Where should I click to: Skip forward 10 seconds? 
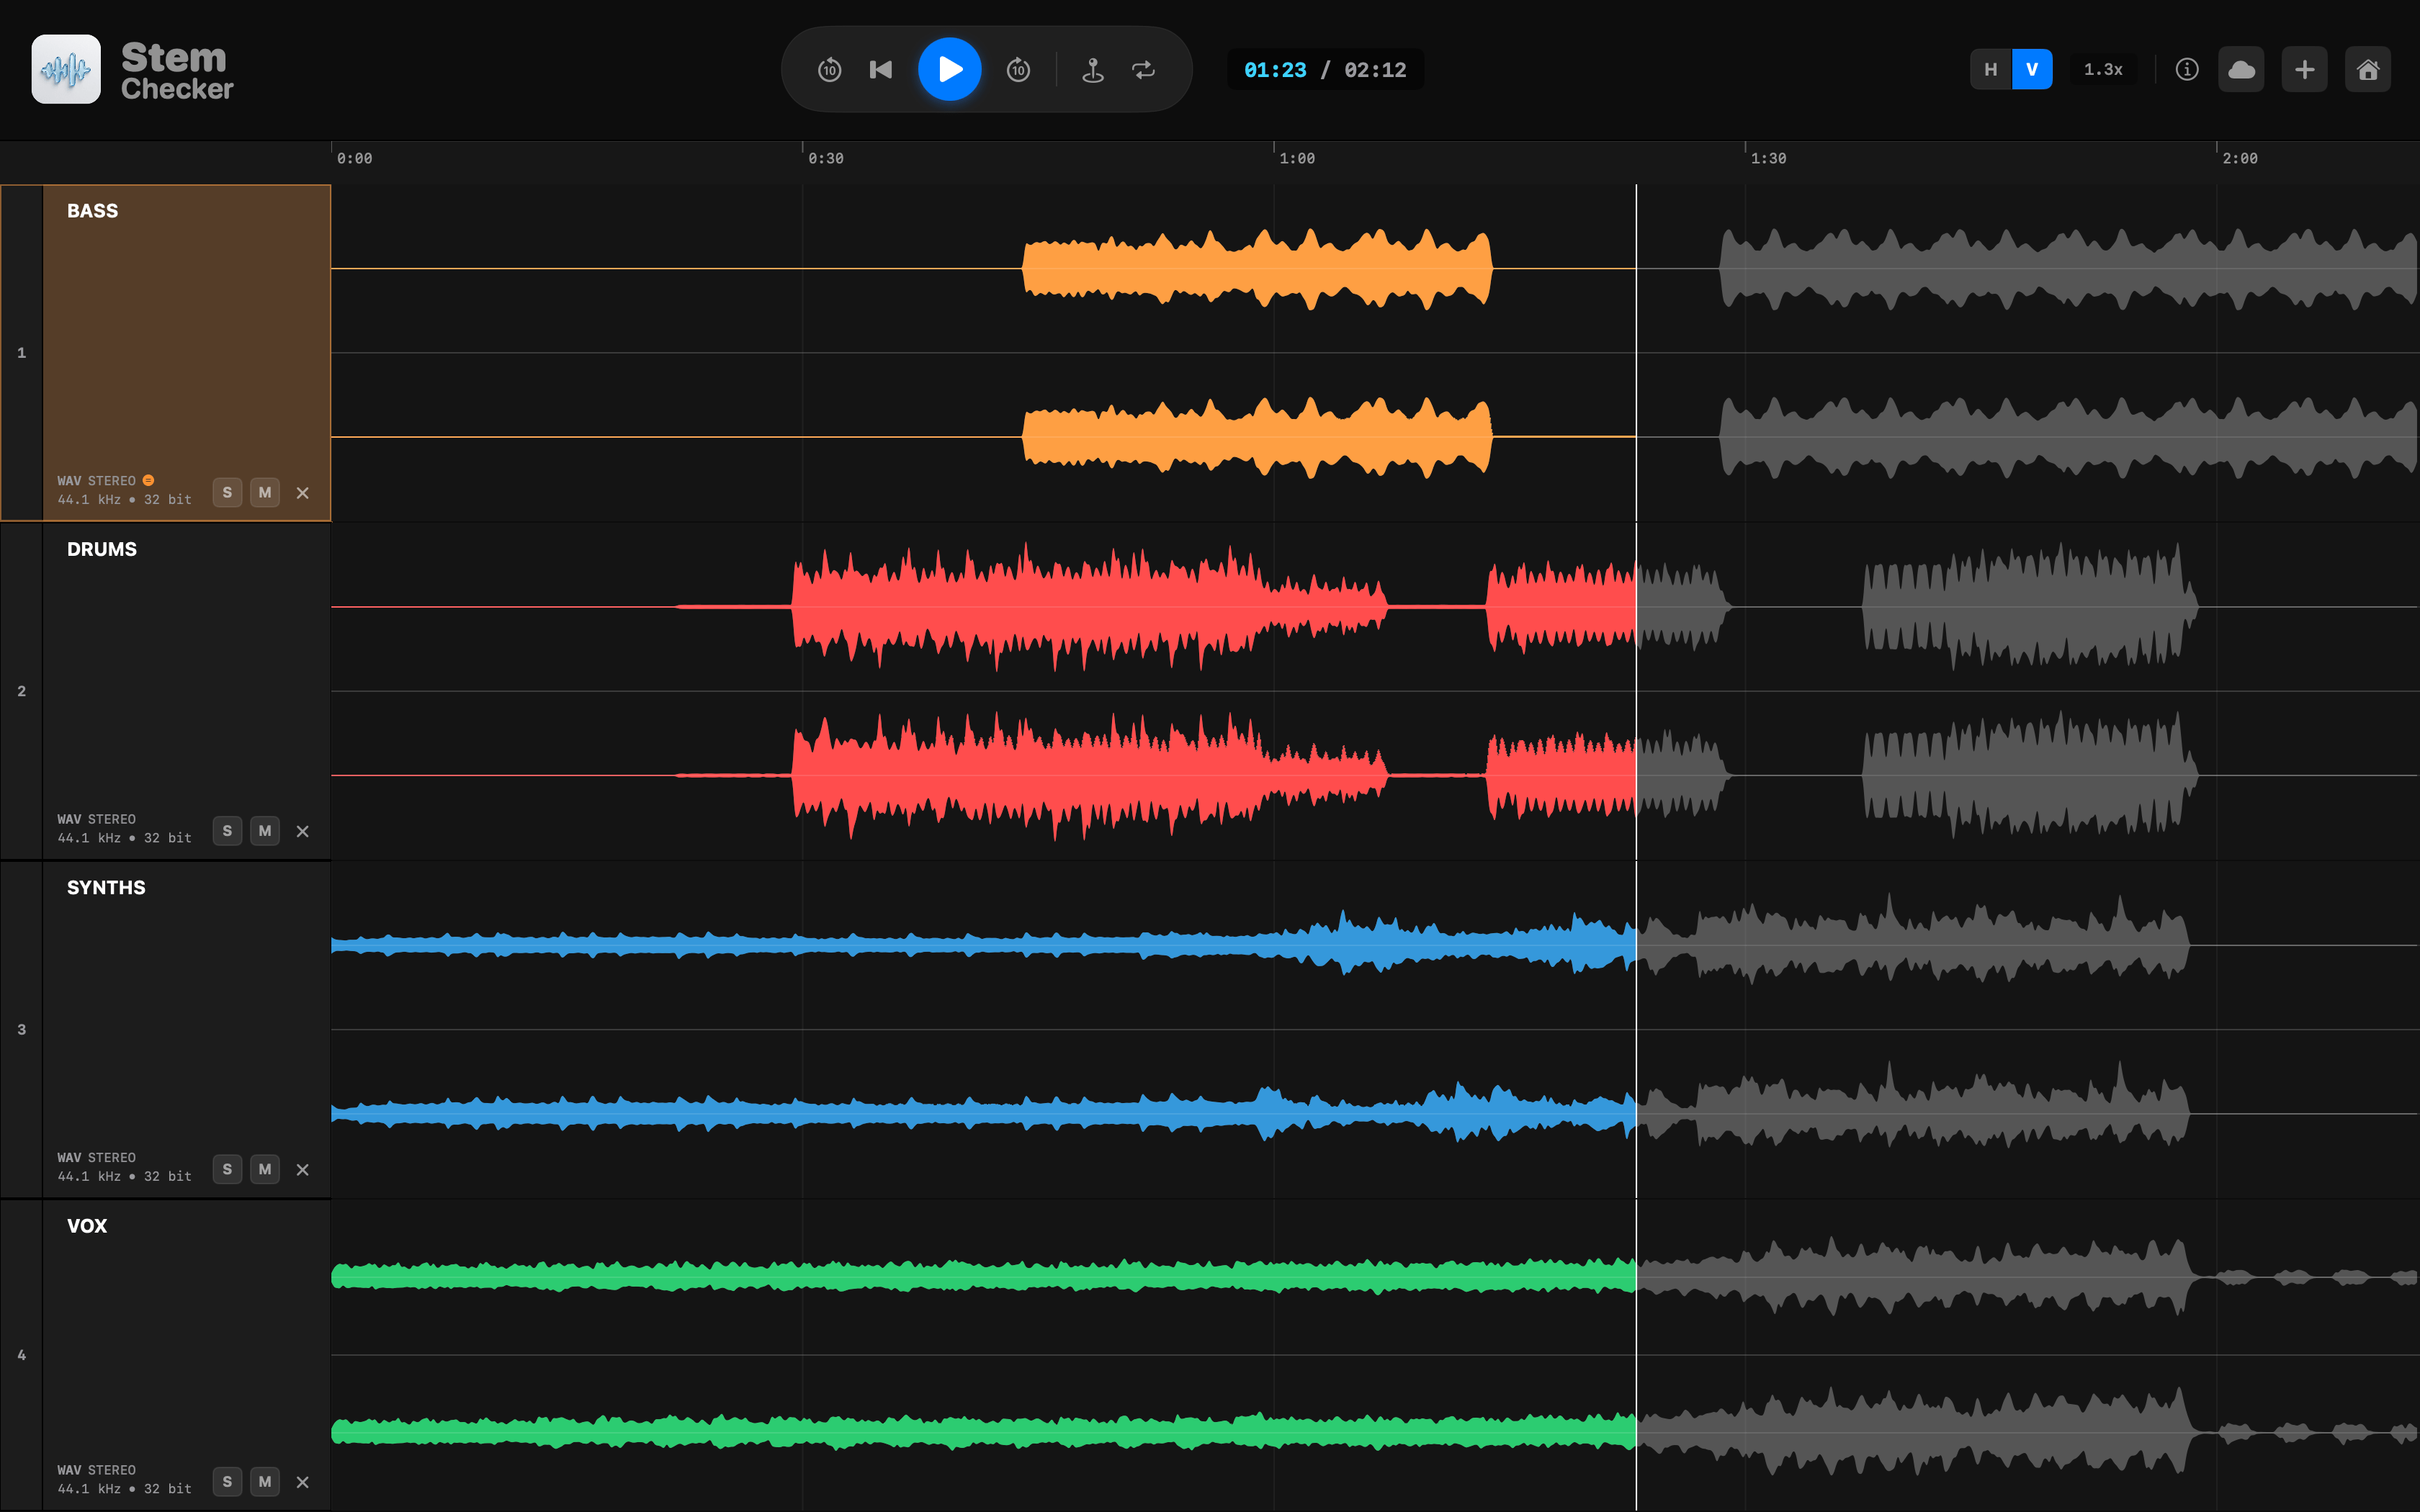[1018, 69]
